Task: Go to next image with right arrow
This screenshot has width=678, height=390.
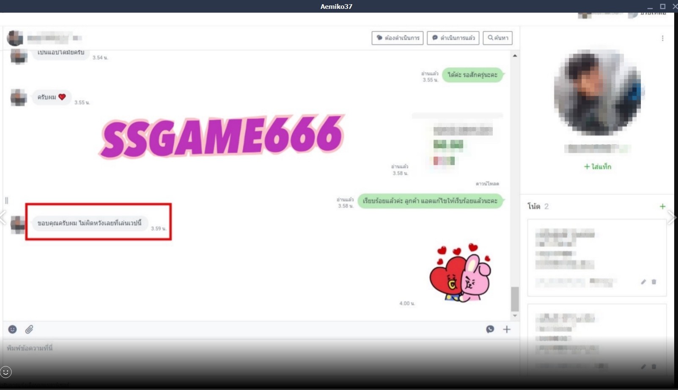Action: [x=672, y=218]
